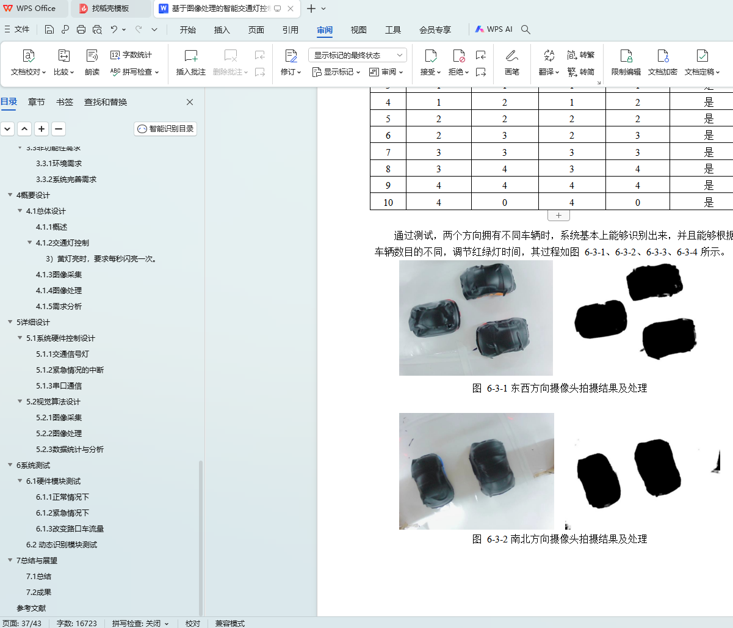Viewport: 733px width, 628px height.
Task: Move outline item up with arrow button
Action: coord(24,129)
